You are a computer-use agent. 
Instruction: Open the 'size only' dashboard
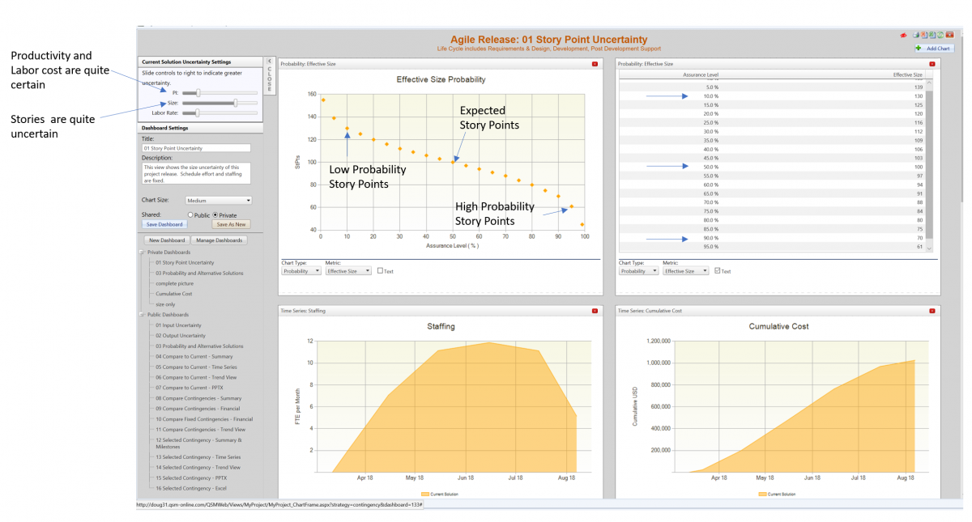pyautogui.click(x=166, y=304)
